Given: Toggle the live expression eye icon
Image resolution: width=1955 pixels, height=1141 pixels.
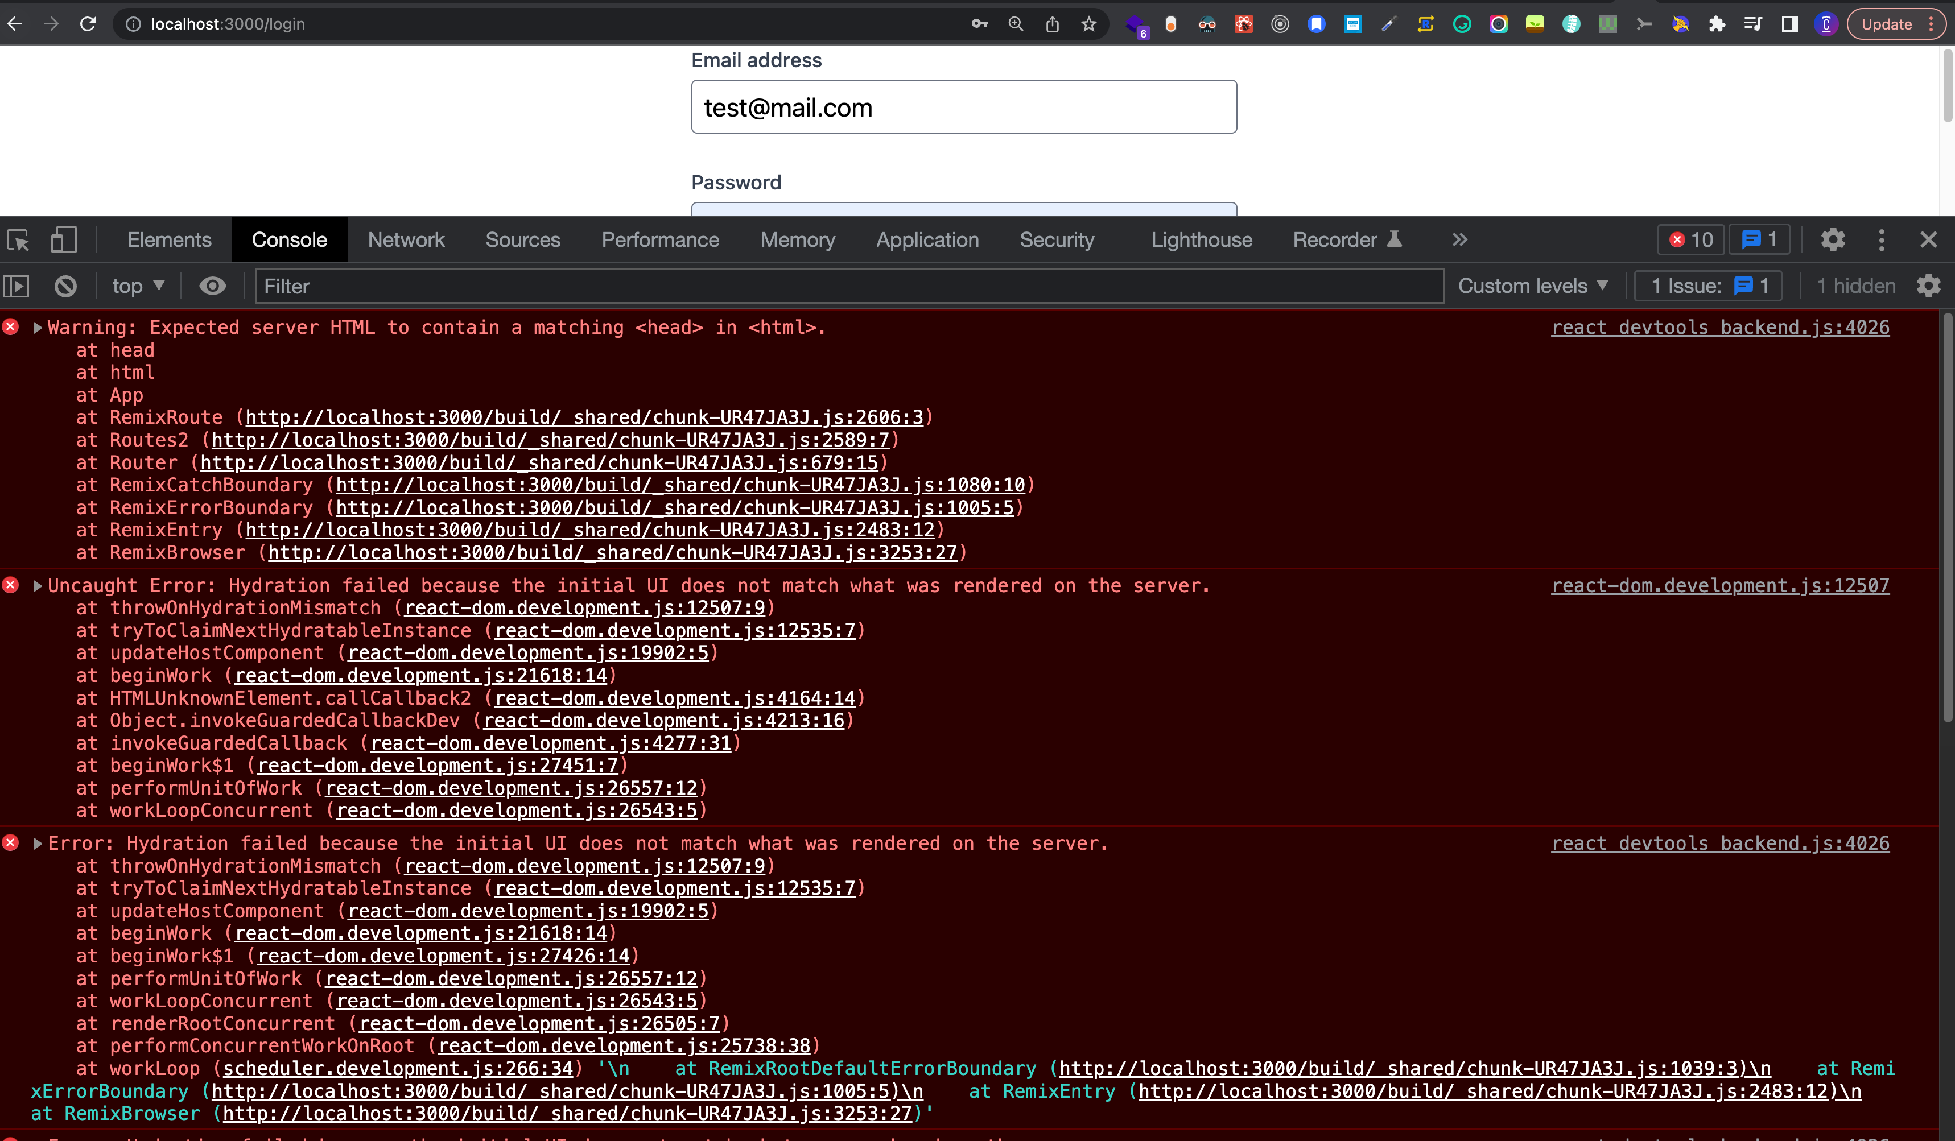Looking at the screenshot, I should 213,286.
